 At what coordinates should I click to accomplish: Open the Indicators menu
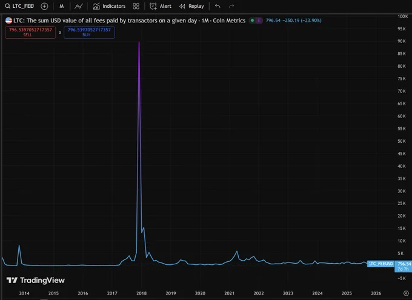pos(109,6)
